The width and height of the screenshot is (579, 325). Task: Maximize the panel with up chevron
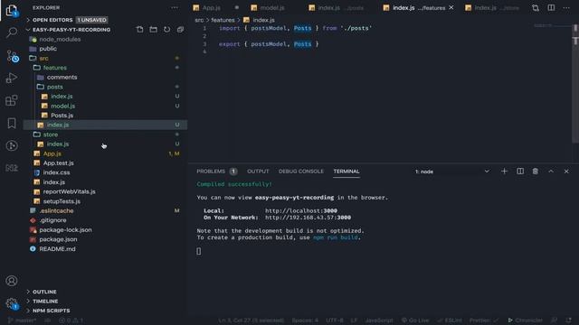coord(551,172)
